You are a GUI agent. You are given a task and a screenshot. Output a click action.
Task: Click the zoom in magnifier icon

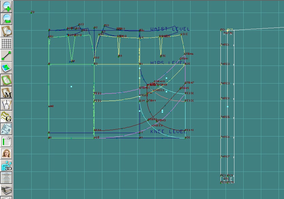pyautogui.click(x=6, y=7)
